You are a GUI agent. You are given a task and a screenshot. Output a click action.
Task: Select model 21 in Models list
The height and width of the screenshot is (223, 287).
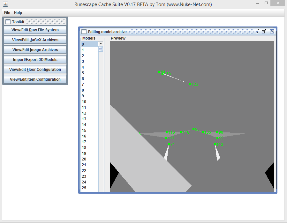click(90, 165)
